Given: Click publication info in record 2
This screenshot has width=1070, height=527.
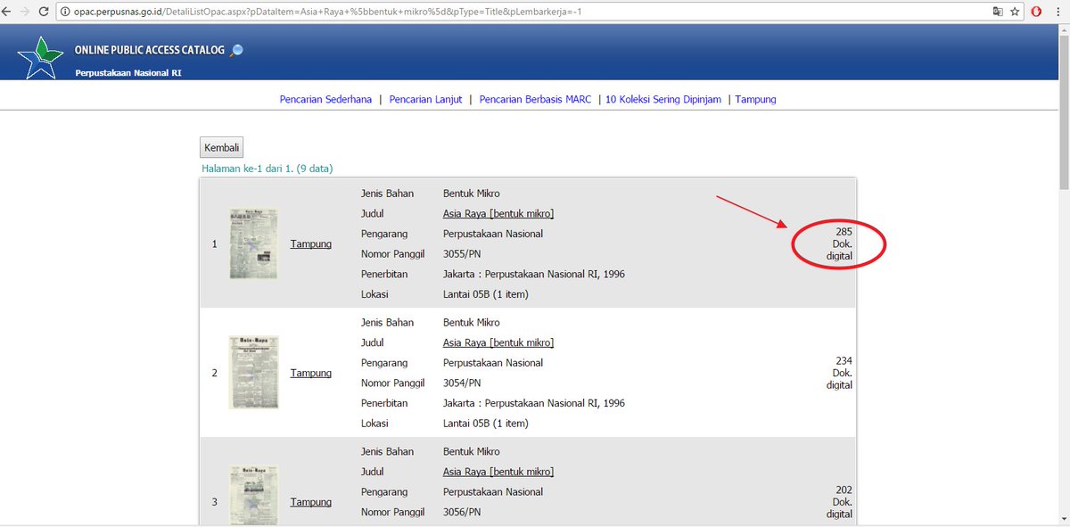Looking at the screenshot, I should click(x=534, y=404).
